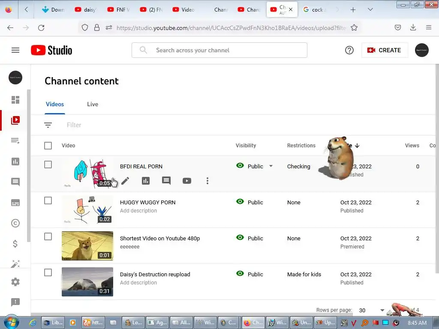
Task: Open the stick figure thumbnail of 0:02 video
Action: (x=87, y=210)
